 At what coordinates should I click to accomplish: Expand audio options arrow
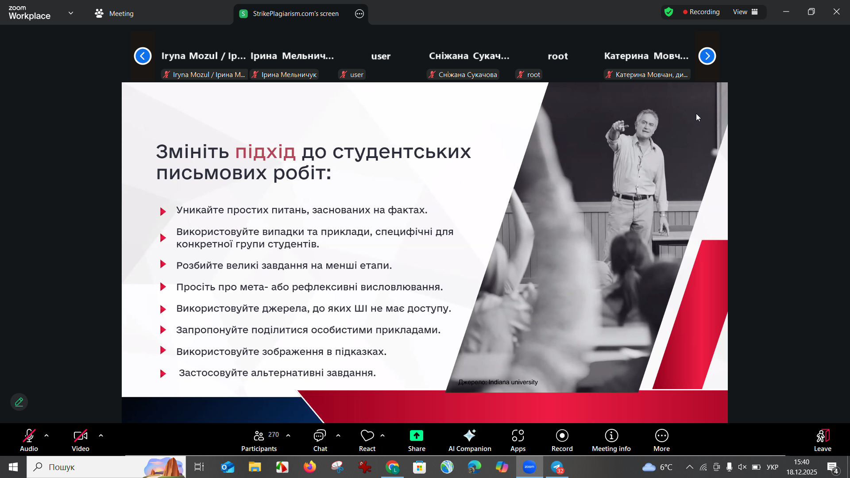46,436
